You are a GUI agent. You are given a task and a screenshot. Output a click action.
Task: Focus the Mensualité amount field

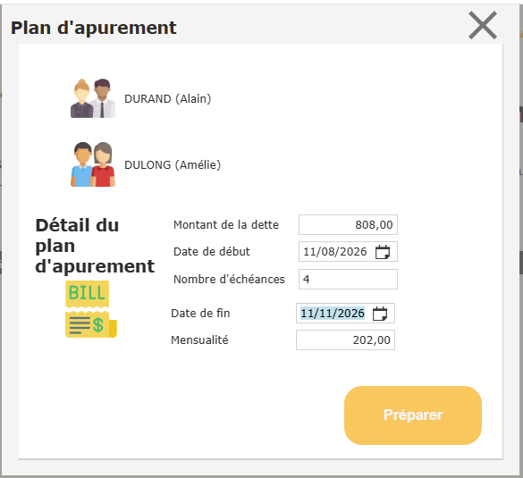coord(345,340)
